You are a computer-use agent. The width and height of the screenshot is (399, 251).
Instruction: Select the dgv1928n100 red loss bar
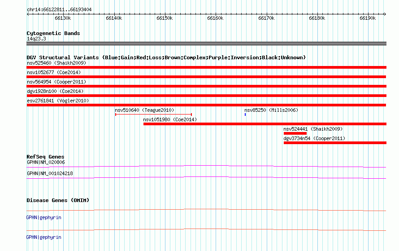pos(206,96)
